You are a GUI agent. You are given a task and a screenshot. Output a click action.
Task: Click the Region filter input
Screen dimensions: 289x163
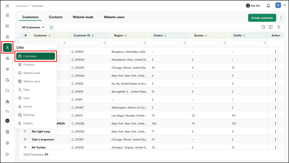(x=126, y=43)
